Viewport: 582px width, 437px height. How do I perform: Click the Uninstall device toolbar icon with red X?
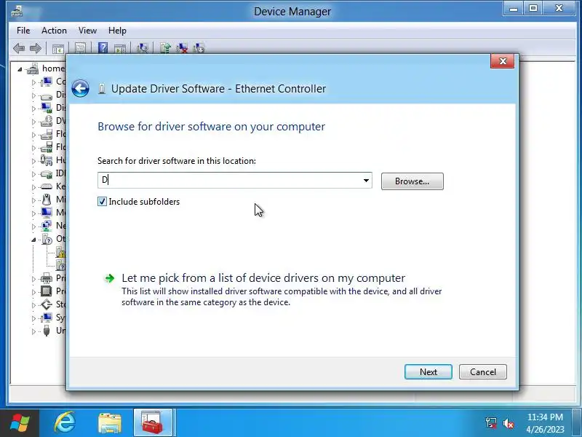coord(182,48)
